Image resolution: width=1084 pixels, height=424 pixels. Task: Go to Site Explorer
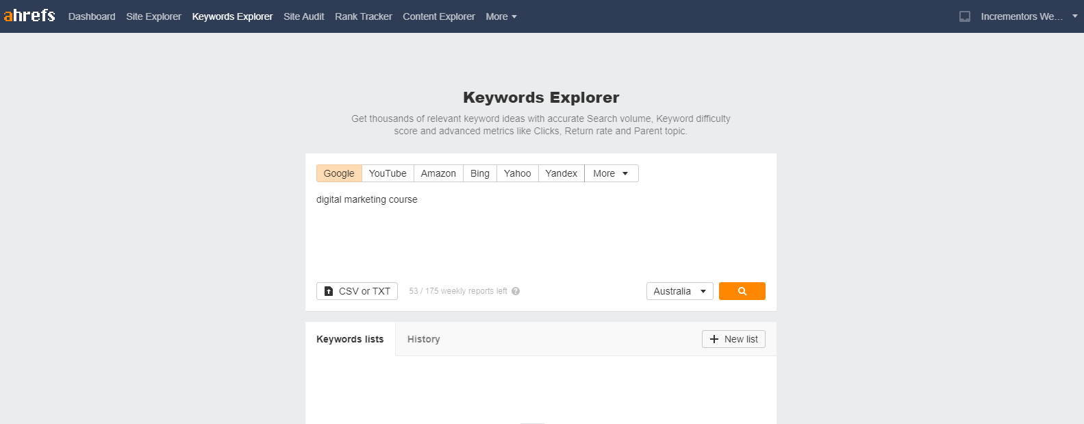(153, 16)
